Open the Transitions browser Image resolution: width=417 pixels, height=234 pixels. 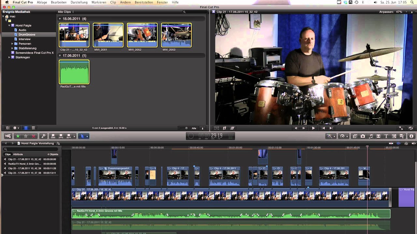[379, 136]
